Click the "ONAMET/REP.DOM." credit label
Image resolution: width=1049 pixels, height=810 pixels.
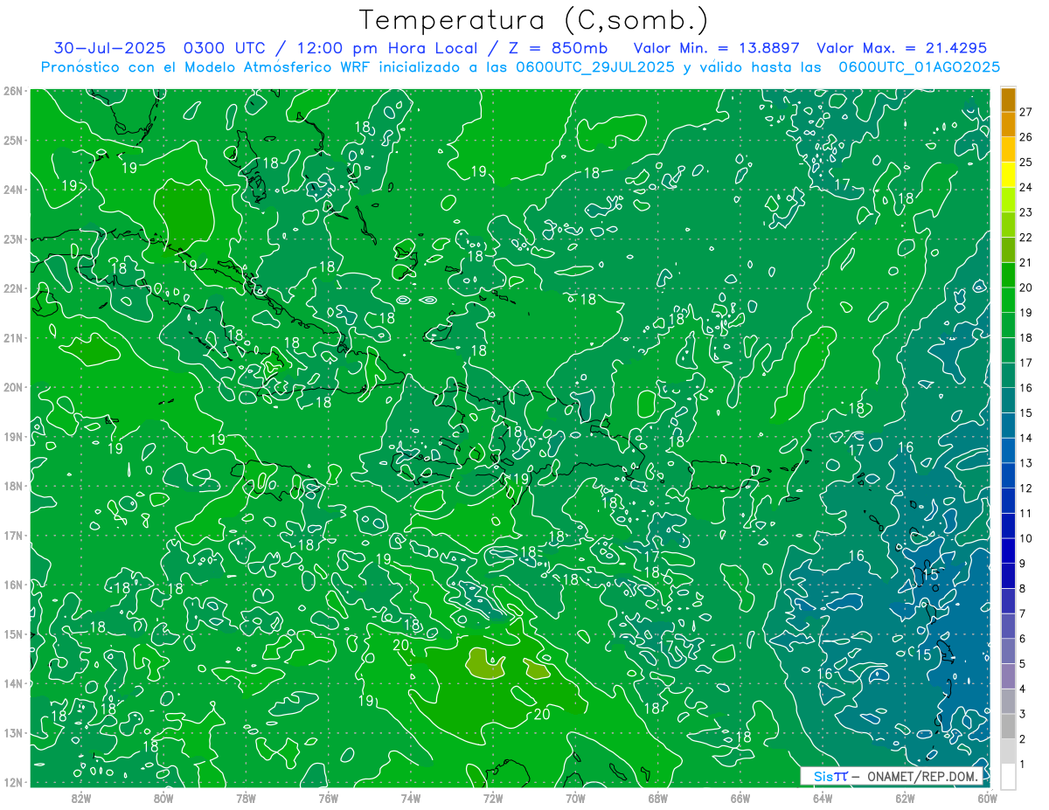[x=921, y=776]
